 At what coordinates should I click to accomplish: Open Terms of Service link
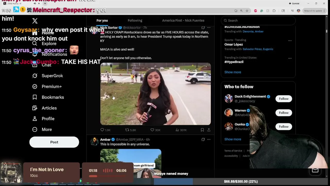coord(233,151)
